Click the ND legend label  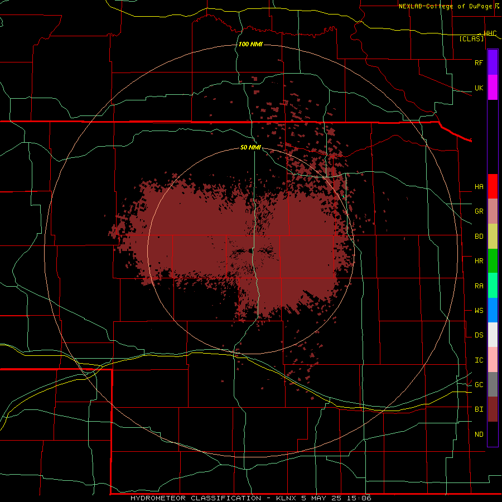point(479,434)
